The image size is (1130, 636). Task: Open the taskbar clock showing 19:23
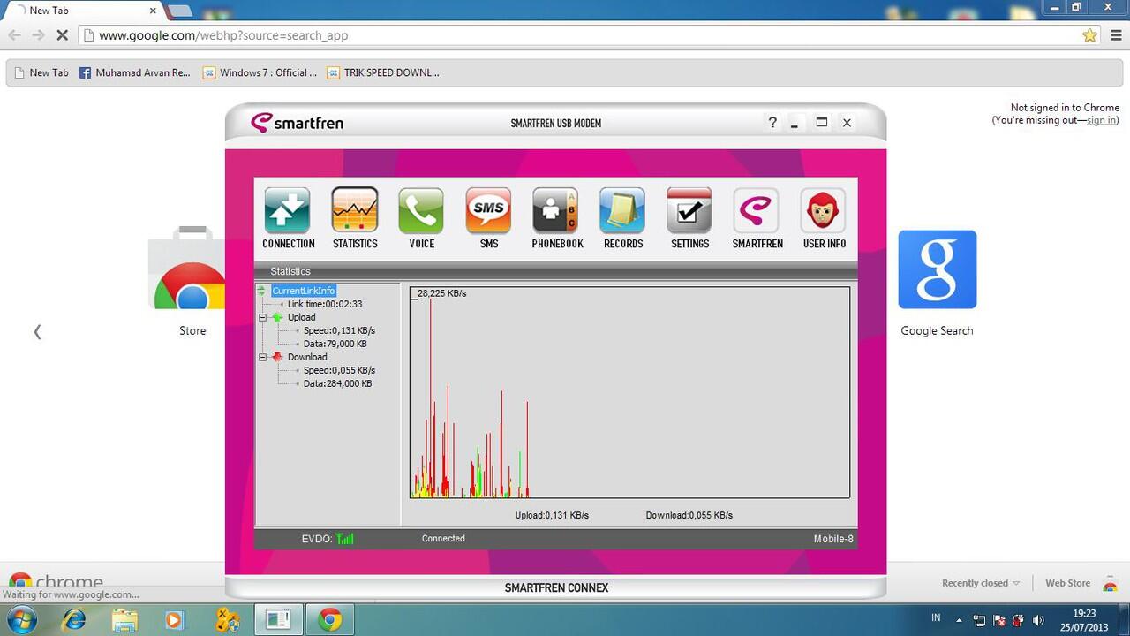click(1084, 619)
